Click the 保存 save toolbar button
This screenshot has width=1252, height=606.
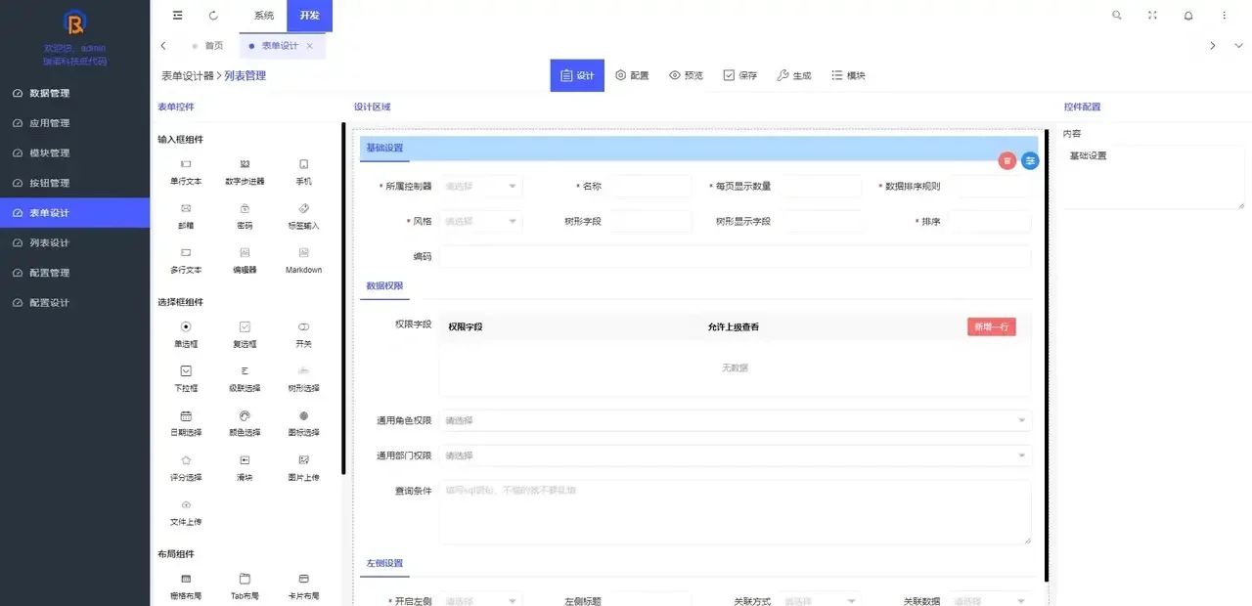(x=738, y=74)
